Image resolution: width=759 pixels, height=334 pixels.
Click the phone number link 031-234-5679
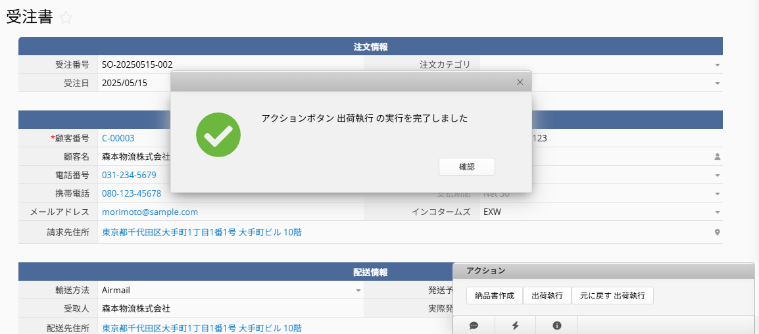tap(129, 175)
